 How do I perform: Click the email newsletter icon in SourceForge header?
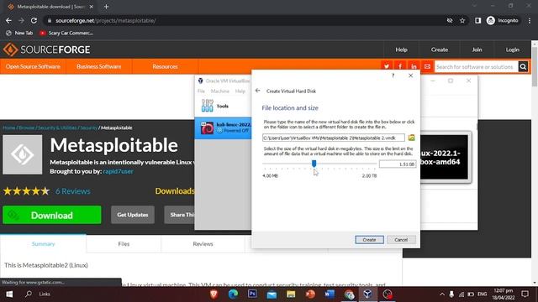[427, 66]
